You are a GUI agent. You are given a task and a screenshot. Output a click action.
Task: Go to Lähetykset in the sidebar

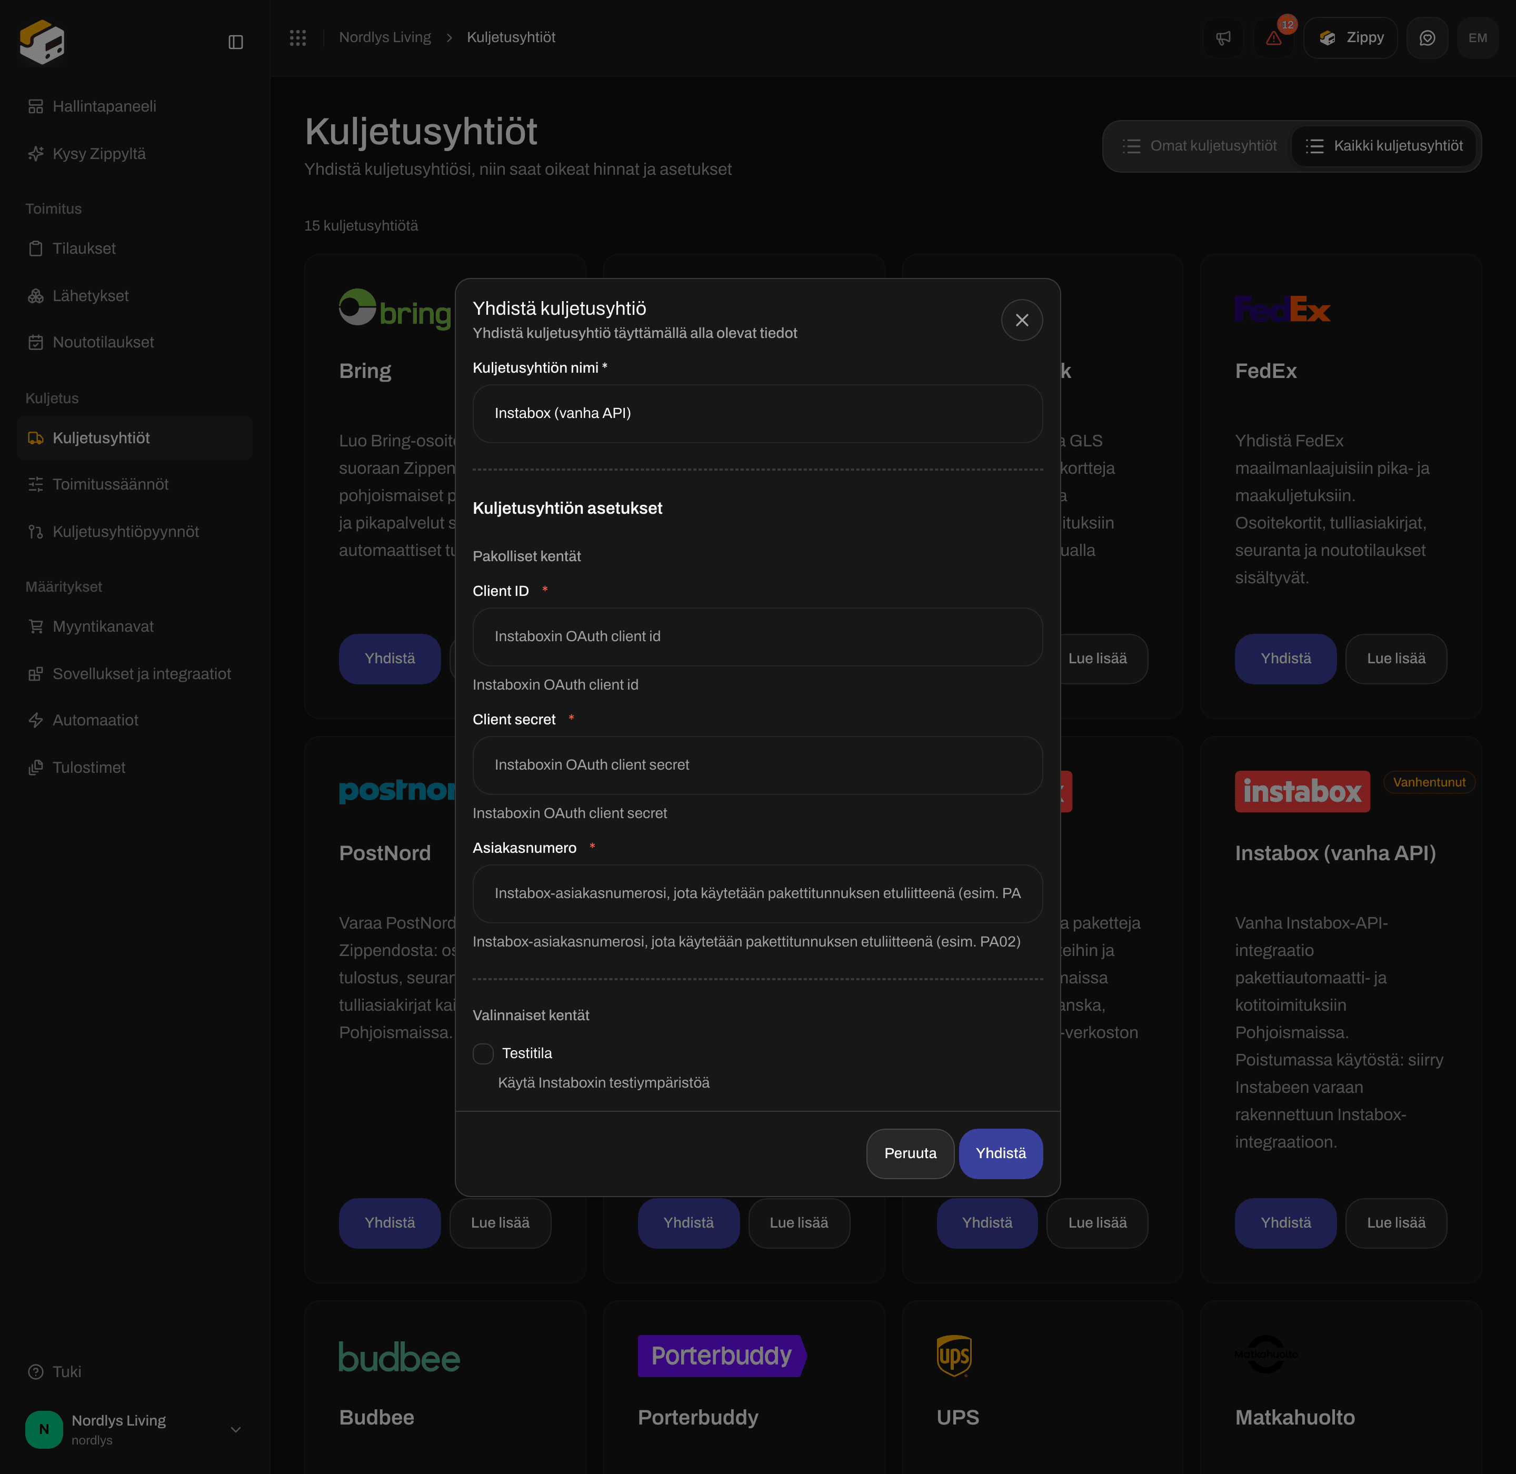(135, 296)
